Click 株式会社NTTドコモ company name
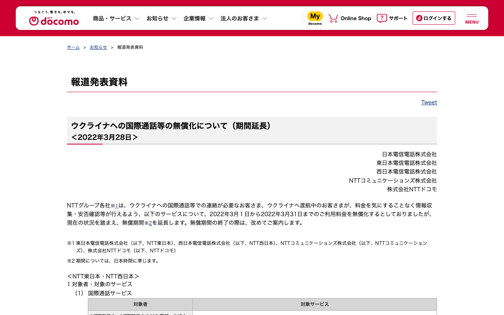 pos(412,189)
